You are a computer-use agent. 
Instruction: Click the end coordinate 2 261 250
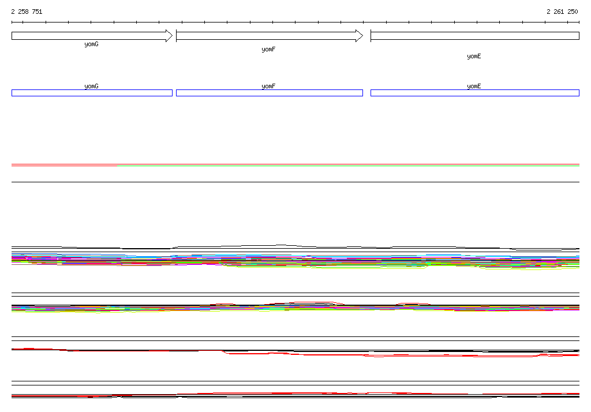[x=562, y=12]
